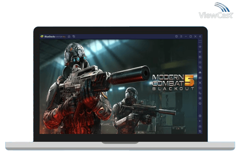The width and height of the screenshot is (238, 164).
Task: Click the rotate screen sidebar icon
Action: click(200, 93)
